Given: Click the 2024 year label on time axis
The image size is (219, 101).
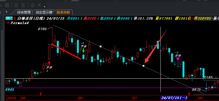Looking at the screenshot, I should [11, 98].
